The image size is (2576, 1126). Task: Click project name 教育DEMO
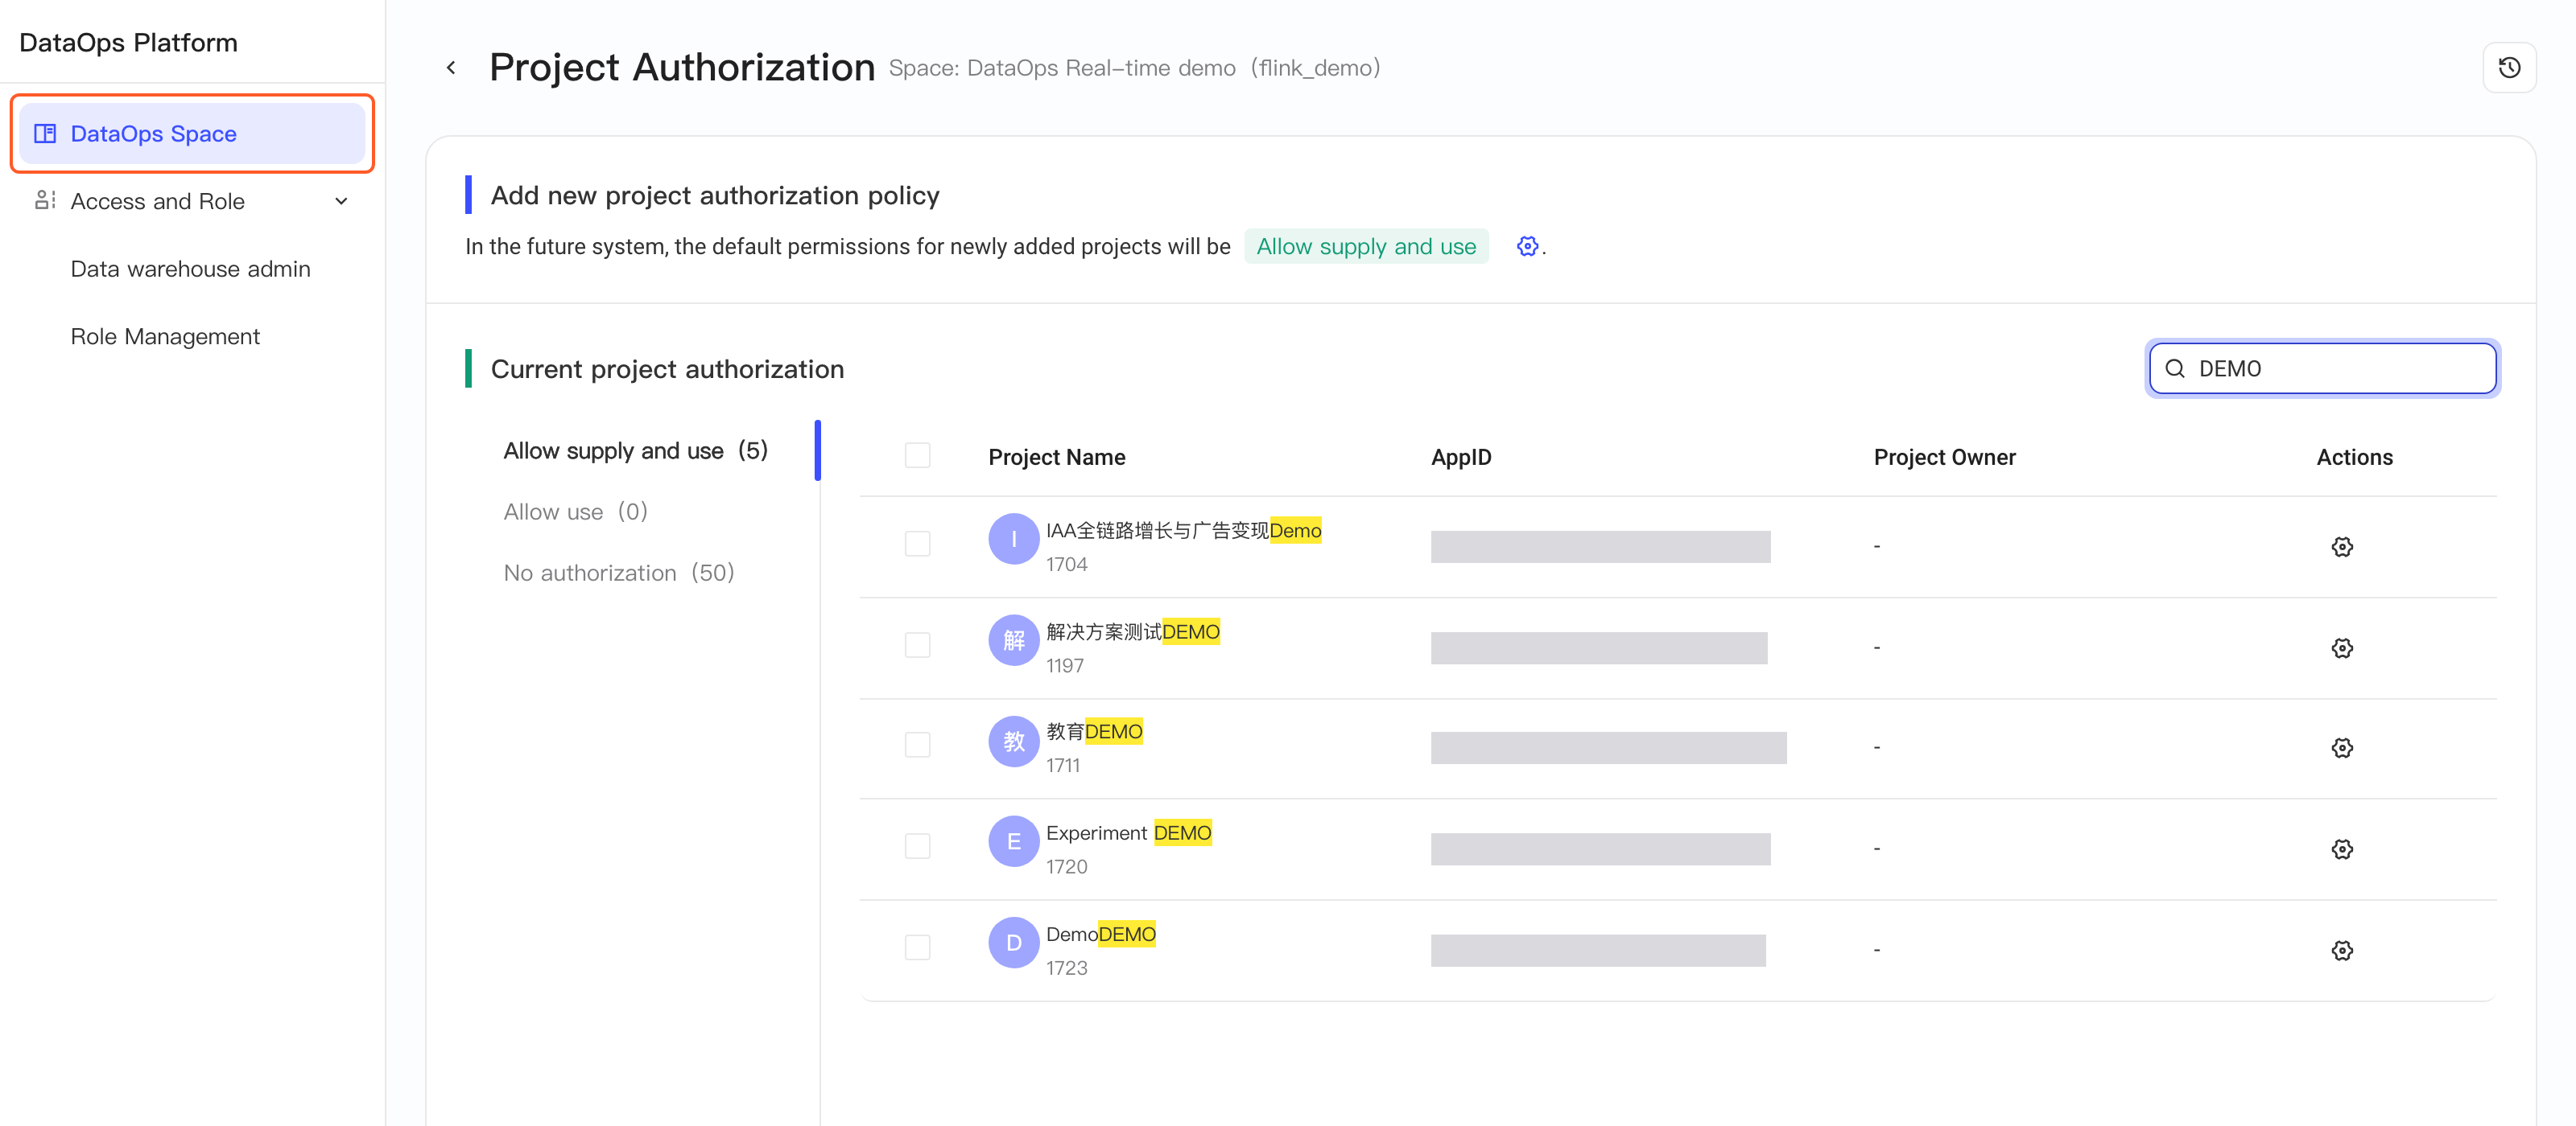coord(1094,731)
